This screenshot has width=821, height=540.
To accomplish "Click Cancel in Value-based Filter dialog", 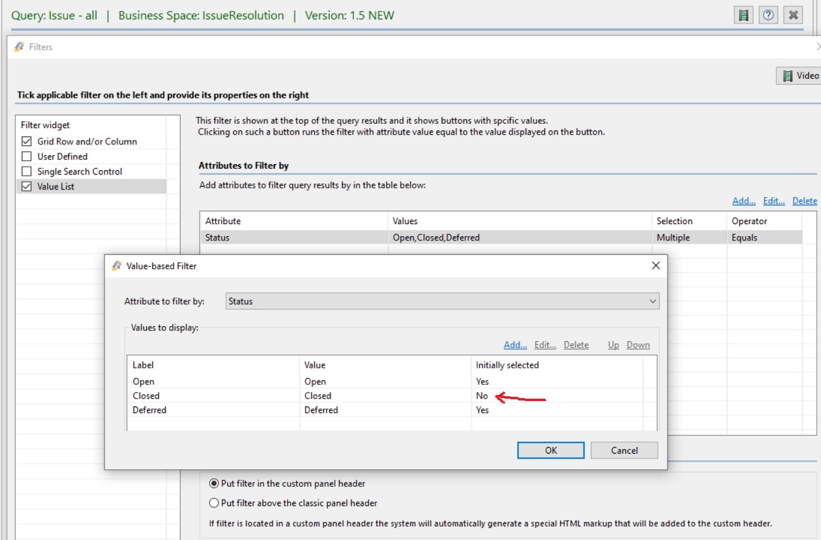I will (x=624, y=450).
